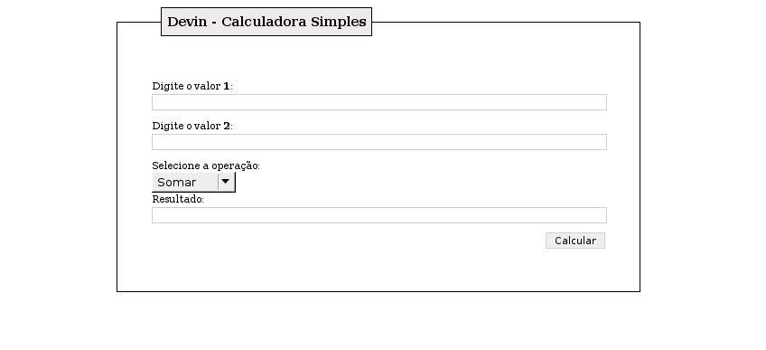Screen dimensions: 766x350
Task: Click the 'Devin - Calculadora Simples' title box
Action: click(x=266, y=22)
